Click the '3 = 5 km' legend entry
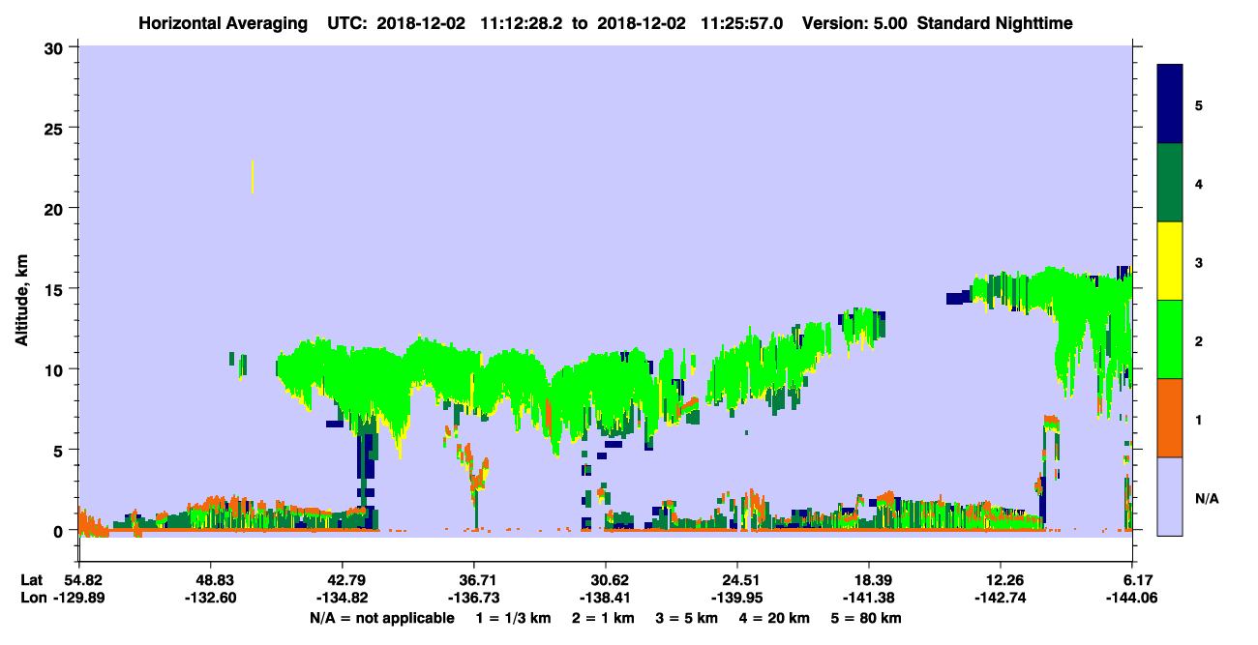Viewport: 1258px width, 645px height. click(686, 618)
